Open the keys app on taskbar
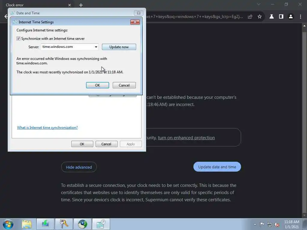Image resolution: width=307 pixels, height=230 pixels. pos(64,224)
